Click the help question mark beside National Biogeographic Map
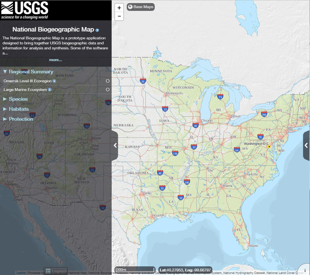Screen dimensions: 310x275 click(97, 30)
